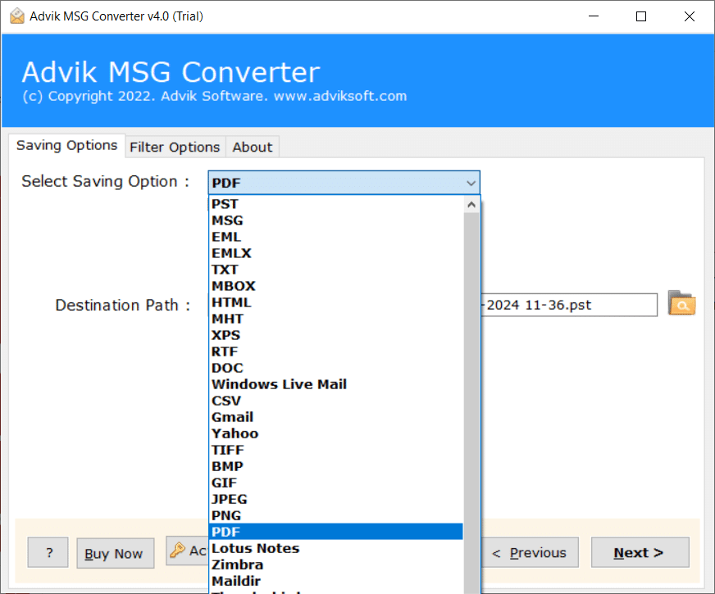Maximize the Advik MSG Converter window
Viewport: 715px width, 594px height.
(641, 16)
